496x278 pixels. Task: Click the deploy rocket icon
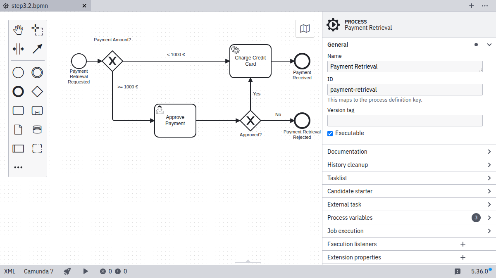67,271
